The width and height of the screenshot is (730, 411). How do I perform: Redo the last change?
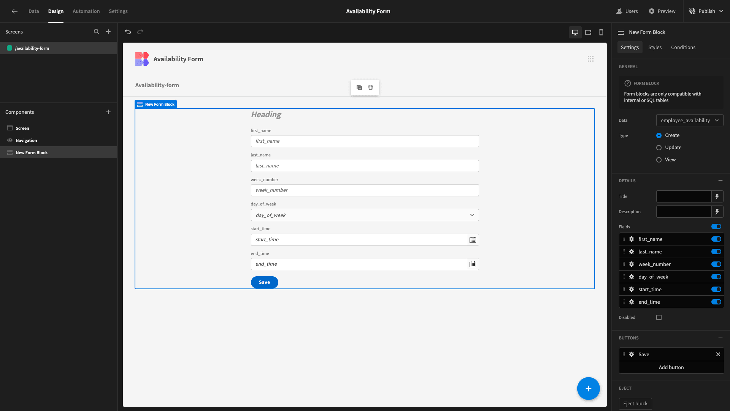(x=140, y=32)
